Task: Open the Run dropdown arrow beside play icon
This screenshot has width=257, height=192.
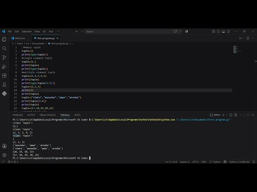Action: [244, 38]
